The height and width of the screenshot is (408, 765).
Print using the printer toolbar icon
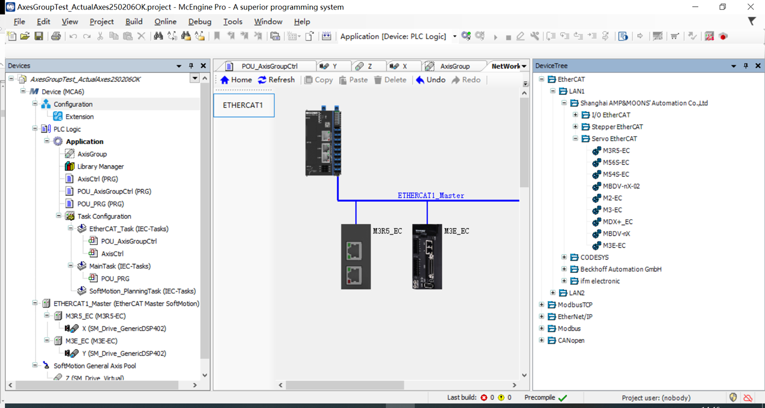pos(56,36)
